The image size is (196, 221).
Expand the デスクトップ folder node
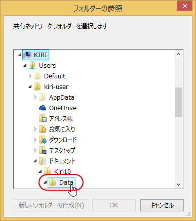coord(35,151)
